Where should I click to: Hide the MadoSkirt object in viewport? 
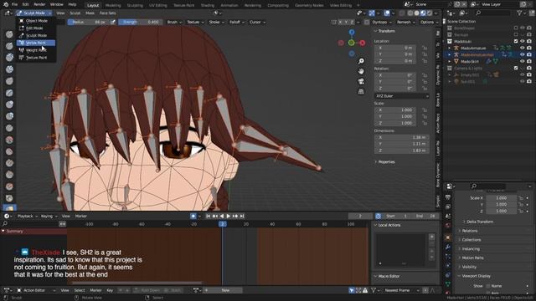(x=522, y=61)
